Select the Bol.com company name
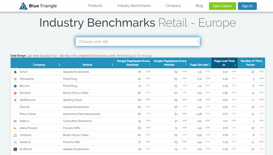Image resolution: width=273 pixels, height=155 pixels. pyautogui.click(x=25, y=86)
